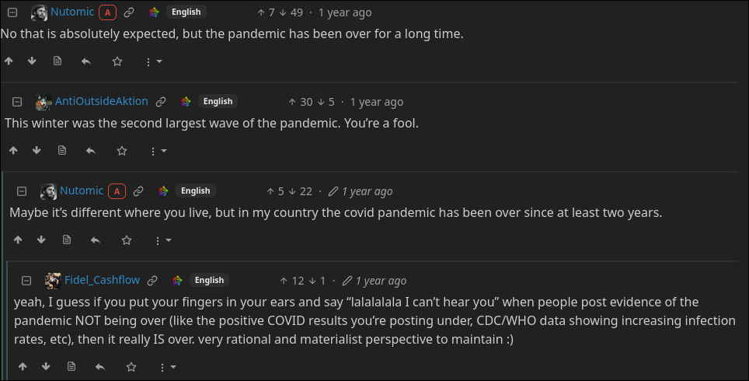Reply to Fidel_Cashflow's comment

coord(100,366)
